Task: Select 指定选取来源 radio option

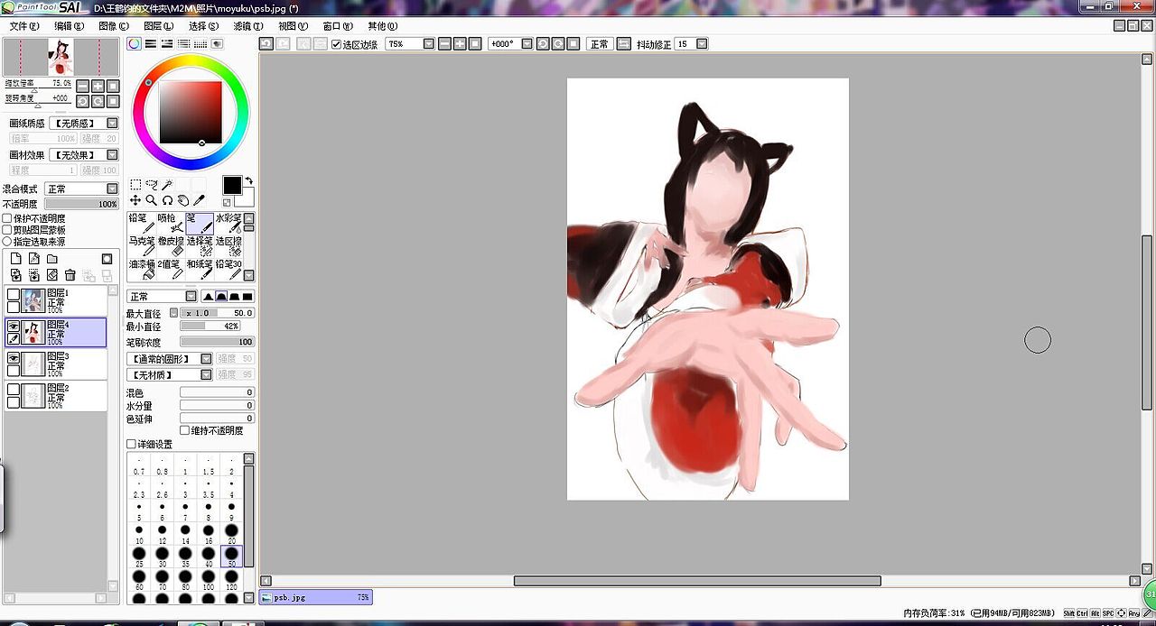Action: 7,242
